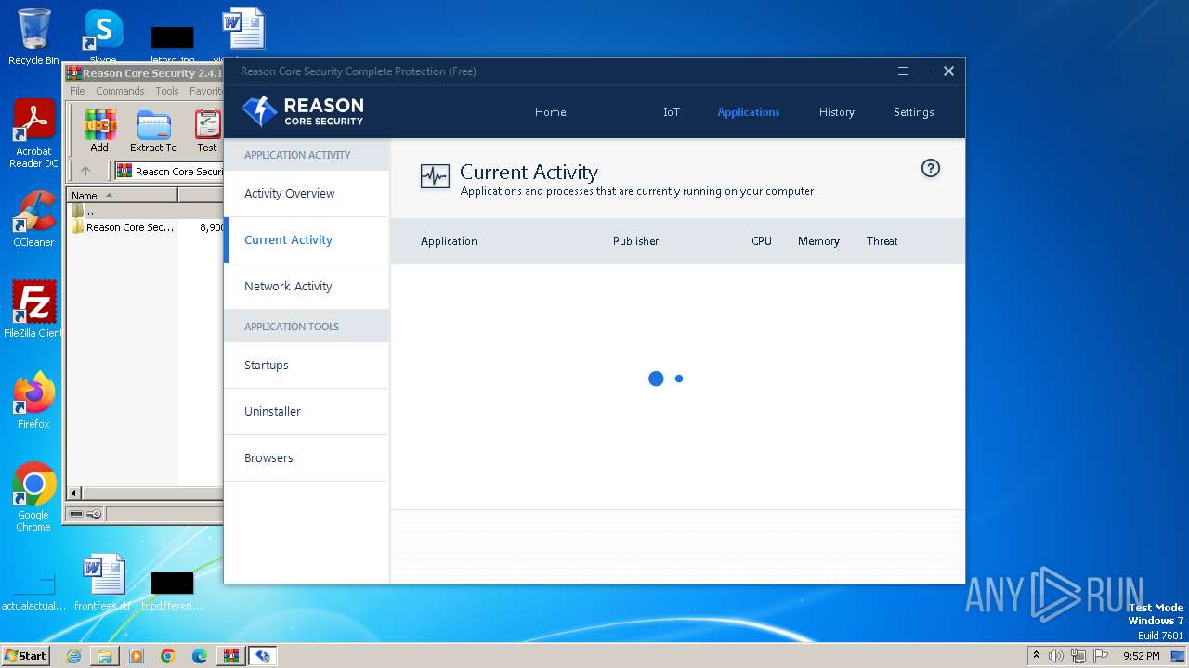Sort by Application column header
The width and height of the screenshot is (1189, 668).
click(x=449, y=241)
